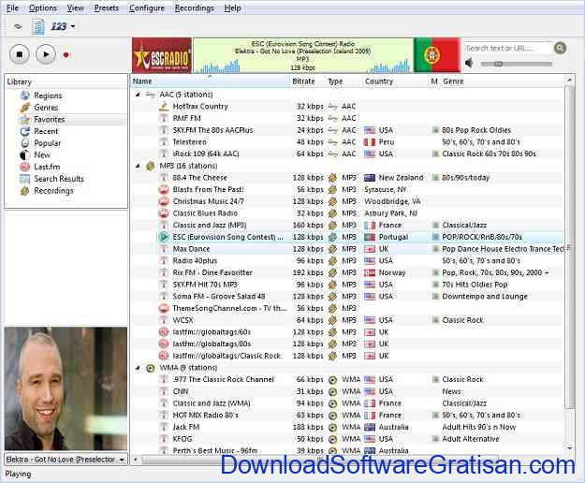Open the Configure menu
This screenshot has height=483, width=585.
(147, 7)
